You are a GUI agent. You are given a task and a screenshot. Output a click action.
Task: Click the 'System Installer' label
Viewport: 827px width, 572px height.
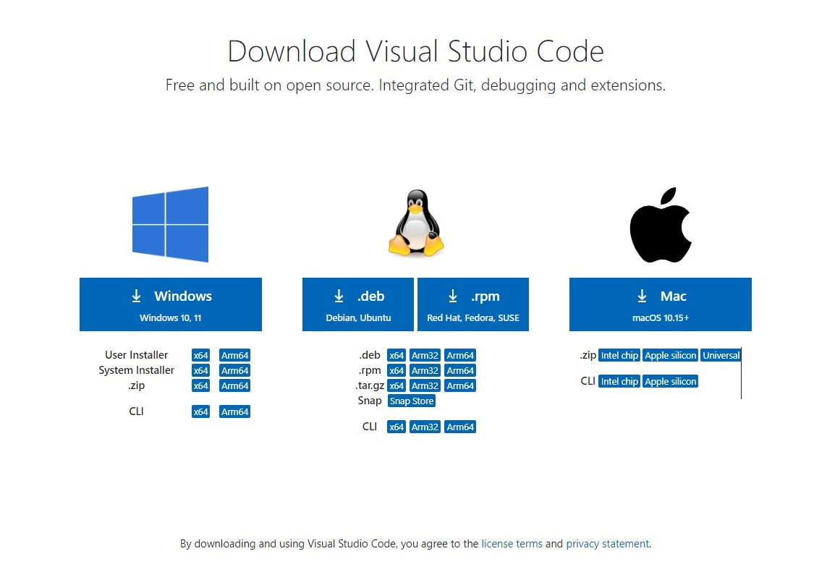pyautogui.click(x=136, y=370)
